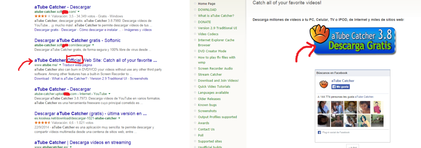Click 'Traducir esta página' link

click(77, 65)
